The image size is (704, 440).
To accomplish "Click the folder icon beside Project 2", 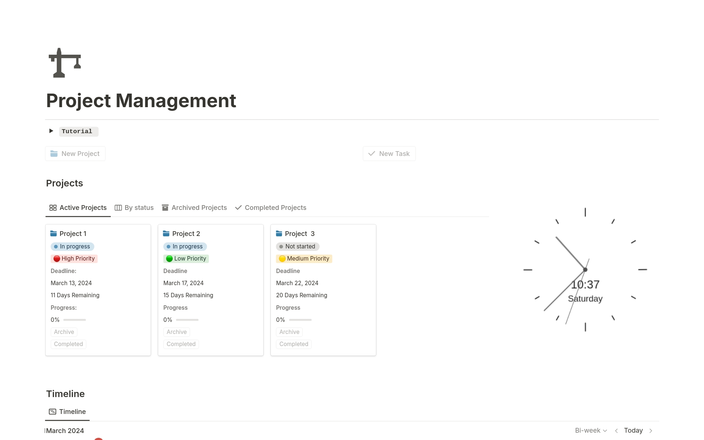I will click(x=167, y=233).
